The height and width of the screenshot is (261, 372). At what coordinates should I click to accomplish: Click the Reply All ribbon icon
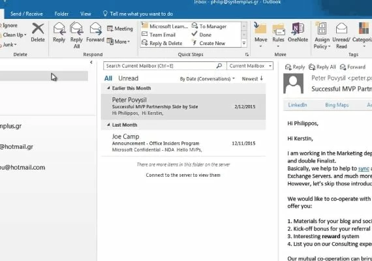click(x=76, y=29)
